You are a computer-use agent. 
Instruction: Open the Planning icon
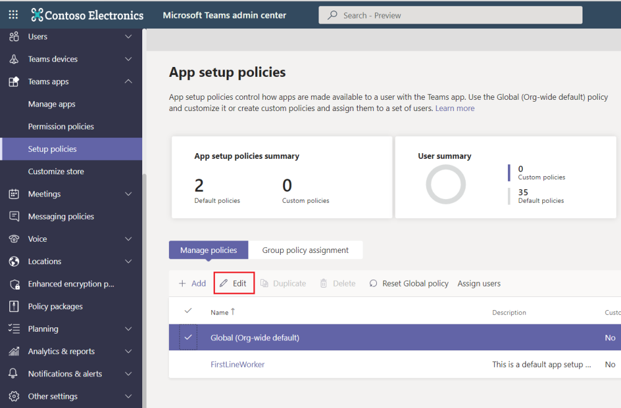click(x=13, y=328)
